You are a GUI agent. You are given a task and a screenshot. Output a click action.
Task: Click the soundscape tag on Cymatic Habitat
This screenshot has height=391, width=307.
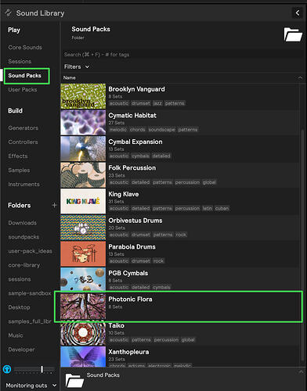click(x=162, y=130)
